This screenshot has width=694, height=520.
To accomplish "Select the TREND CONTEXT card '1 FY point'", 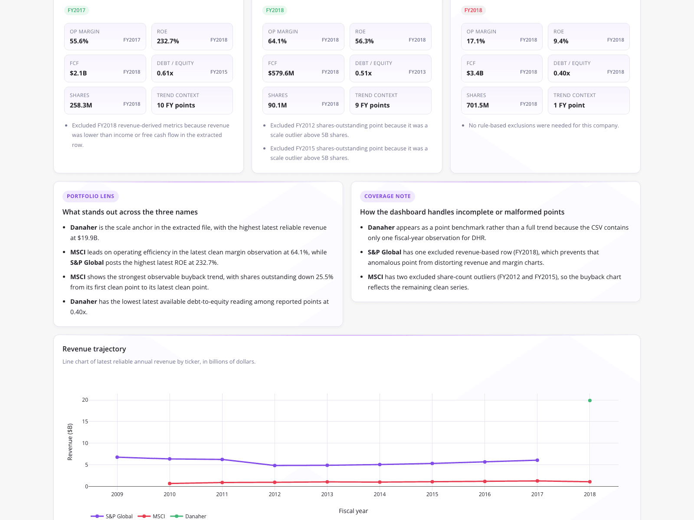I will click(589, 101).
